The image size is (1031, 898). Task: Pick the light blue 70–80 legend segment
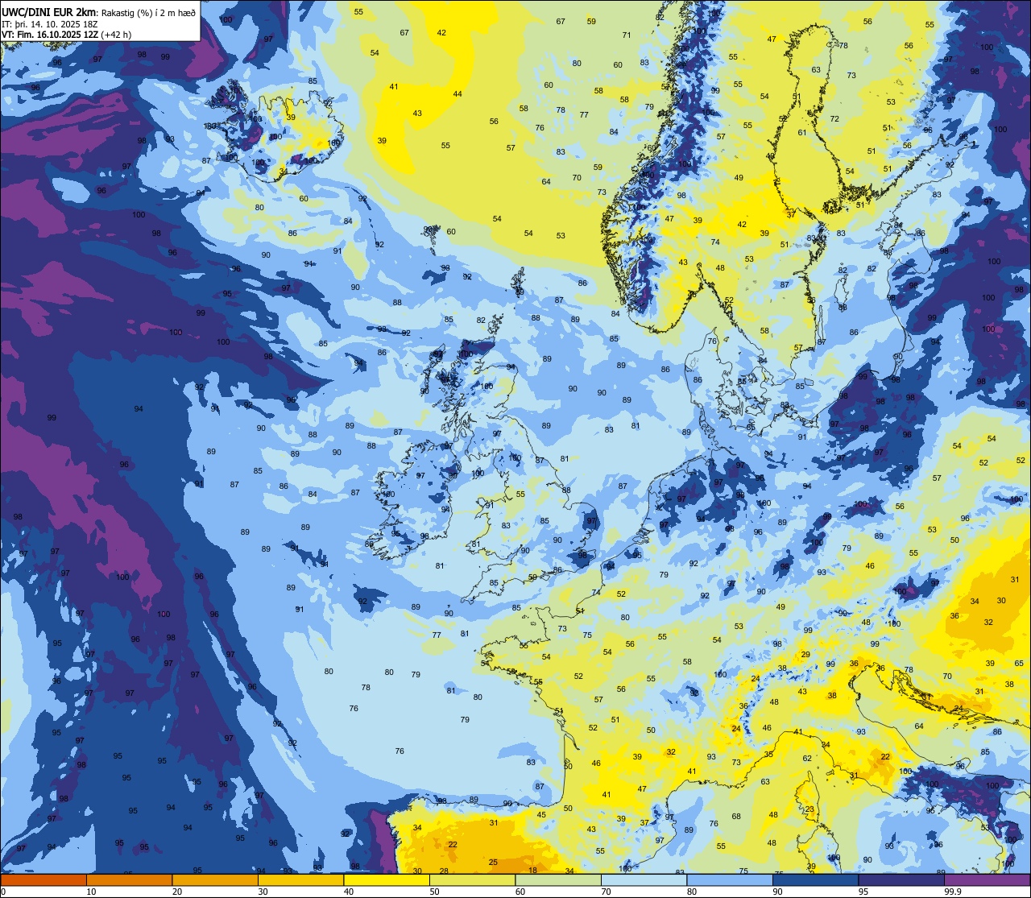tap(644, 879)
